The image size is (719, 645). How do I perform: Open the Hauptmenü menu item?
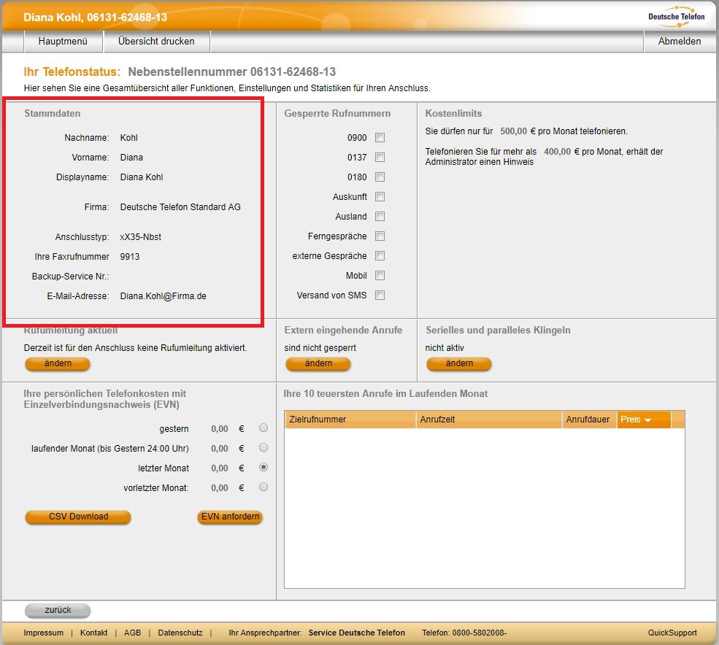tap(63, 42)
